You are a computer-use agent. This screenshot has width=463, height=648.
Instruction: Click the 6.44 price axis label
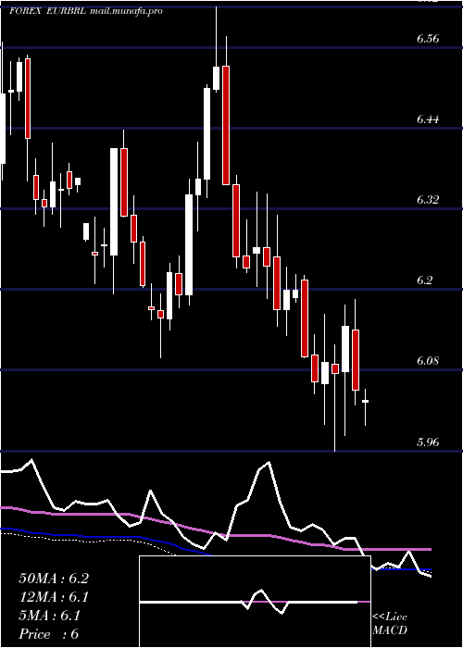coord(428,119)
